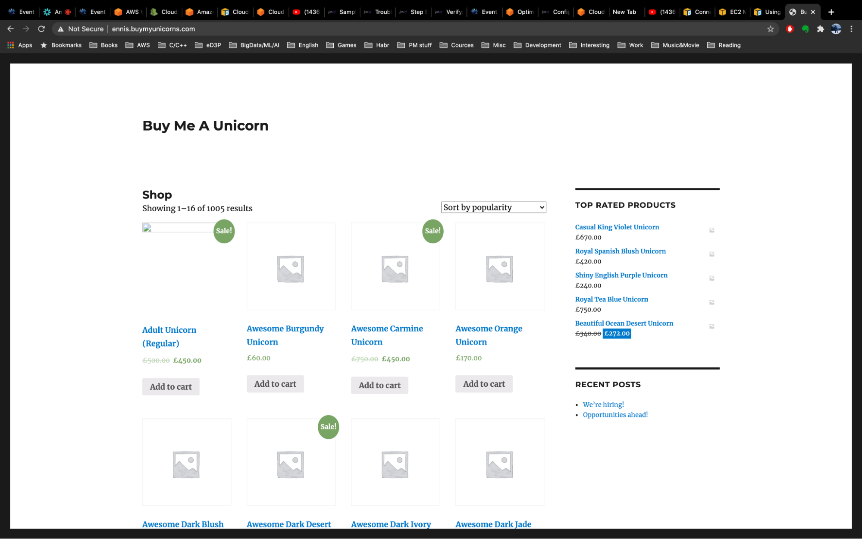
Task: Open the Awesome Burgundy Unicorn title link
Action: pyautogui.click(x=285, y=335)
